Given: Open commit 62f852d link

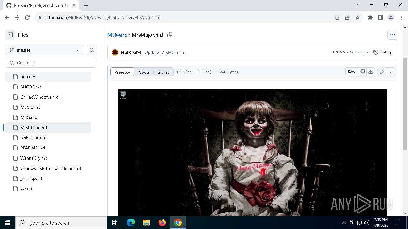Looking at the screenshot, I should [339, 52].
